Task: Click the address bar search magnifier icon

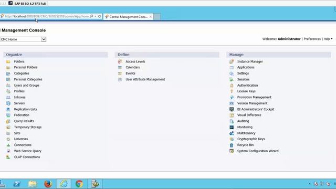Action: point(91,16)
